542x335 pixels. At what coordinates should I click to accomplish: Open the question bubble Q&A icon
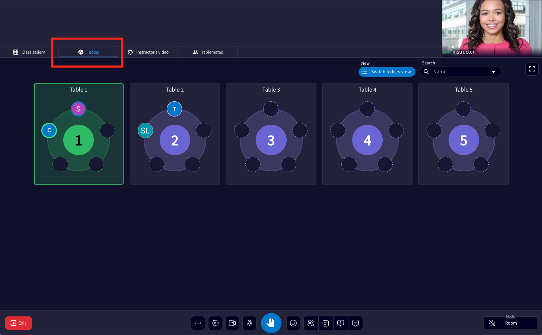point(341,323)
